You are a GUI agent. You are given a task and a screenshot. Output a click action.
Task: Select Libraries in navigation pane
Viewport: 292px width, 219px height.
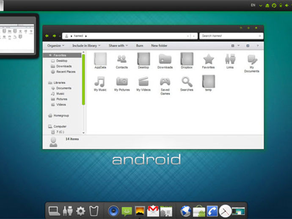(x=59, y=82)
